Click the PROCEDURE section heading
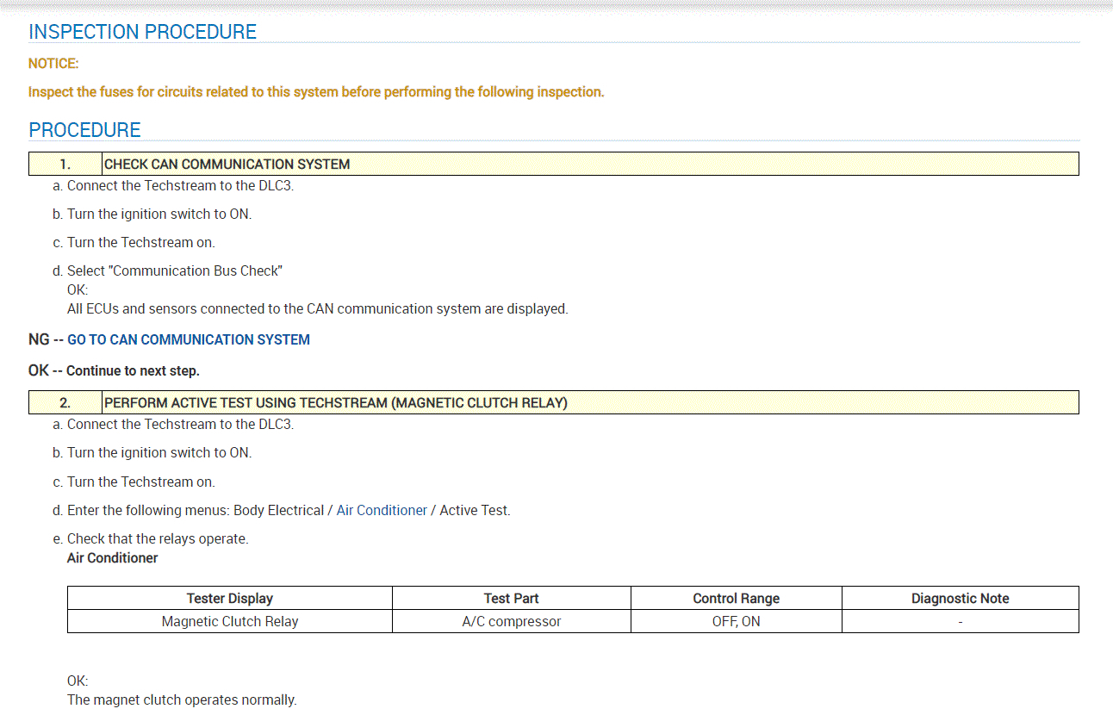1113x715 pixels. (x=84, y=130)
